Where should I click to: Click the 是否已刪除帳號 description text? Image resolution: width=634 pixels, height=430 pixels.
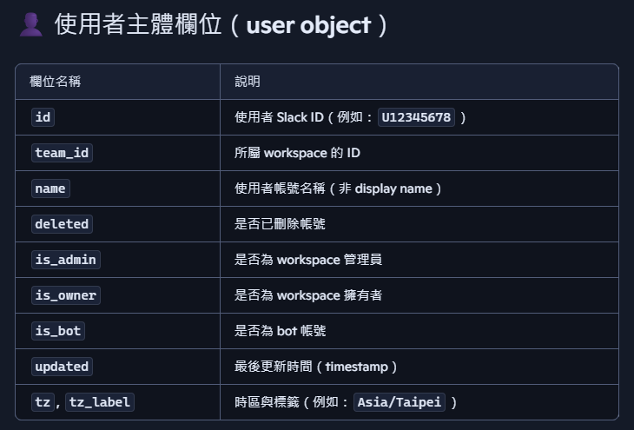point(280,224)
